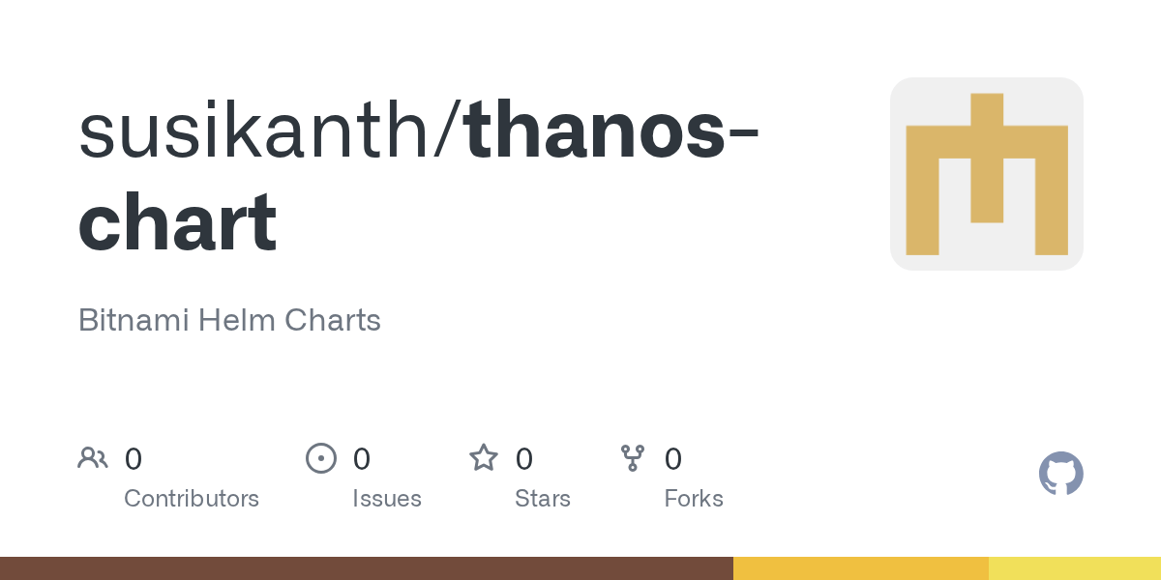Click the Contributors label
This screenshot has height=580, width=1161.
192,499
